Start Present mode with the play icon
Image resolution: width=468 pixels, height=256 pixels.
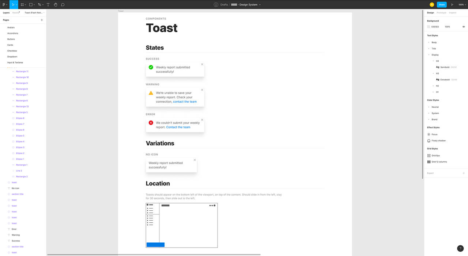[452, 4]
